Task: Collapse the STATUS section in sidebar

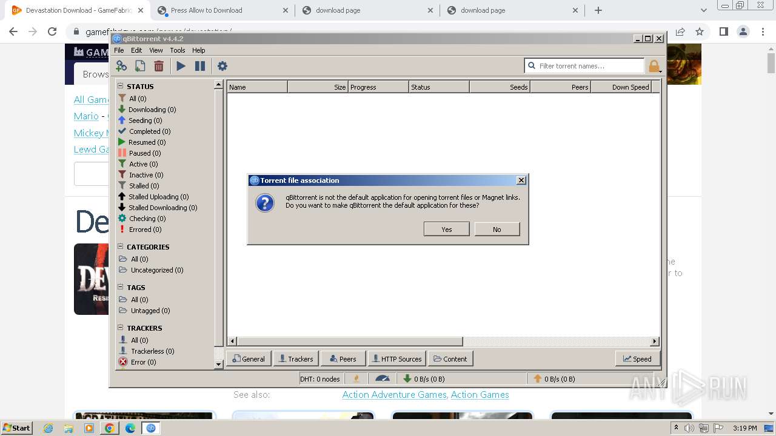Action: (121, 86)
